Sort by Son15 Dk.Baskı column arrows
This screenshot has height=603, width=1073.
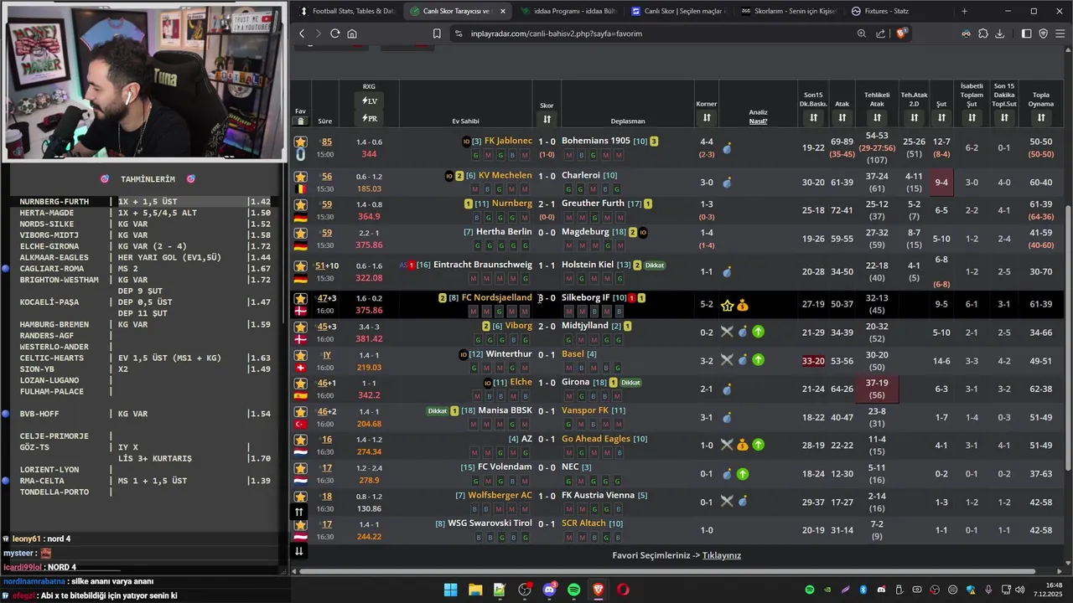[x=813, y=118]
